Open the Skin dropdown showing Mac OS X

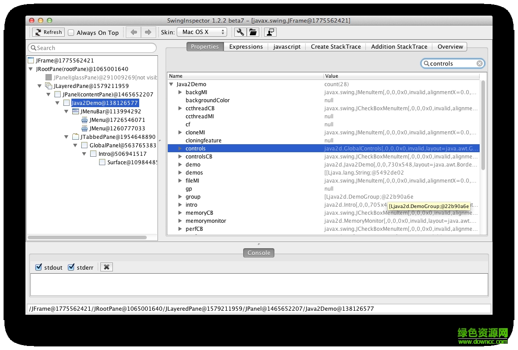(201, 32)
